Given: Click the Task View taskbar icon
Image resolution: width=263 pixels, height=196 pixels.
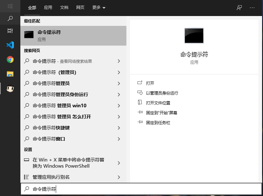Looking at the screenshot, I should click(x=10, y=31).
